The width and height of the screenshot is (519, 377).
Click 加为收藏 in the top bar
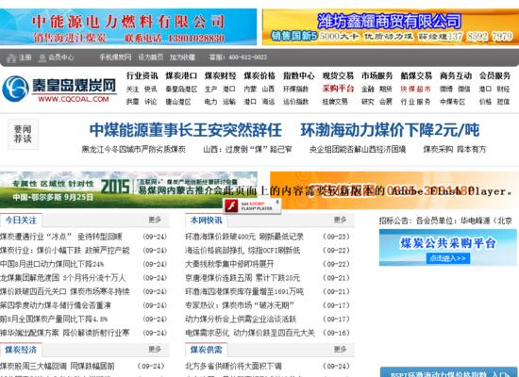pos(182,57)
